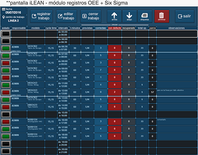Click cerrar trabajo button

pyautogui.click(x=91, y=16)
